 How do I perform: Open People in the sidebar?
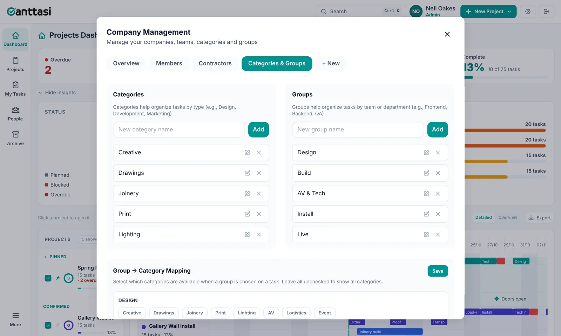tap(15, 114)
